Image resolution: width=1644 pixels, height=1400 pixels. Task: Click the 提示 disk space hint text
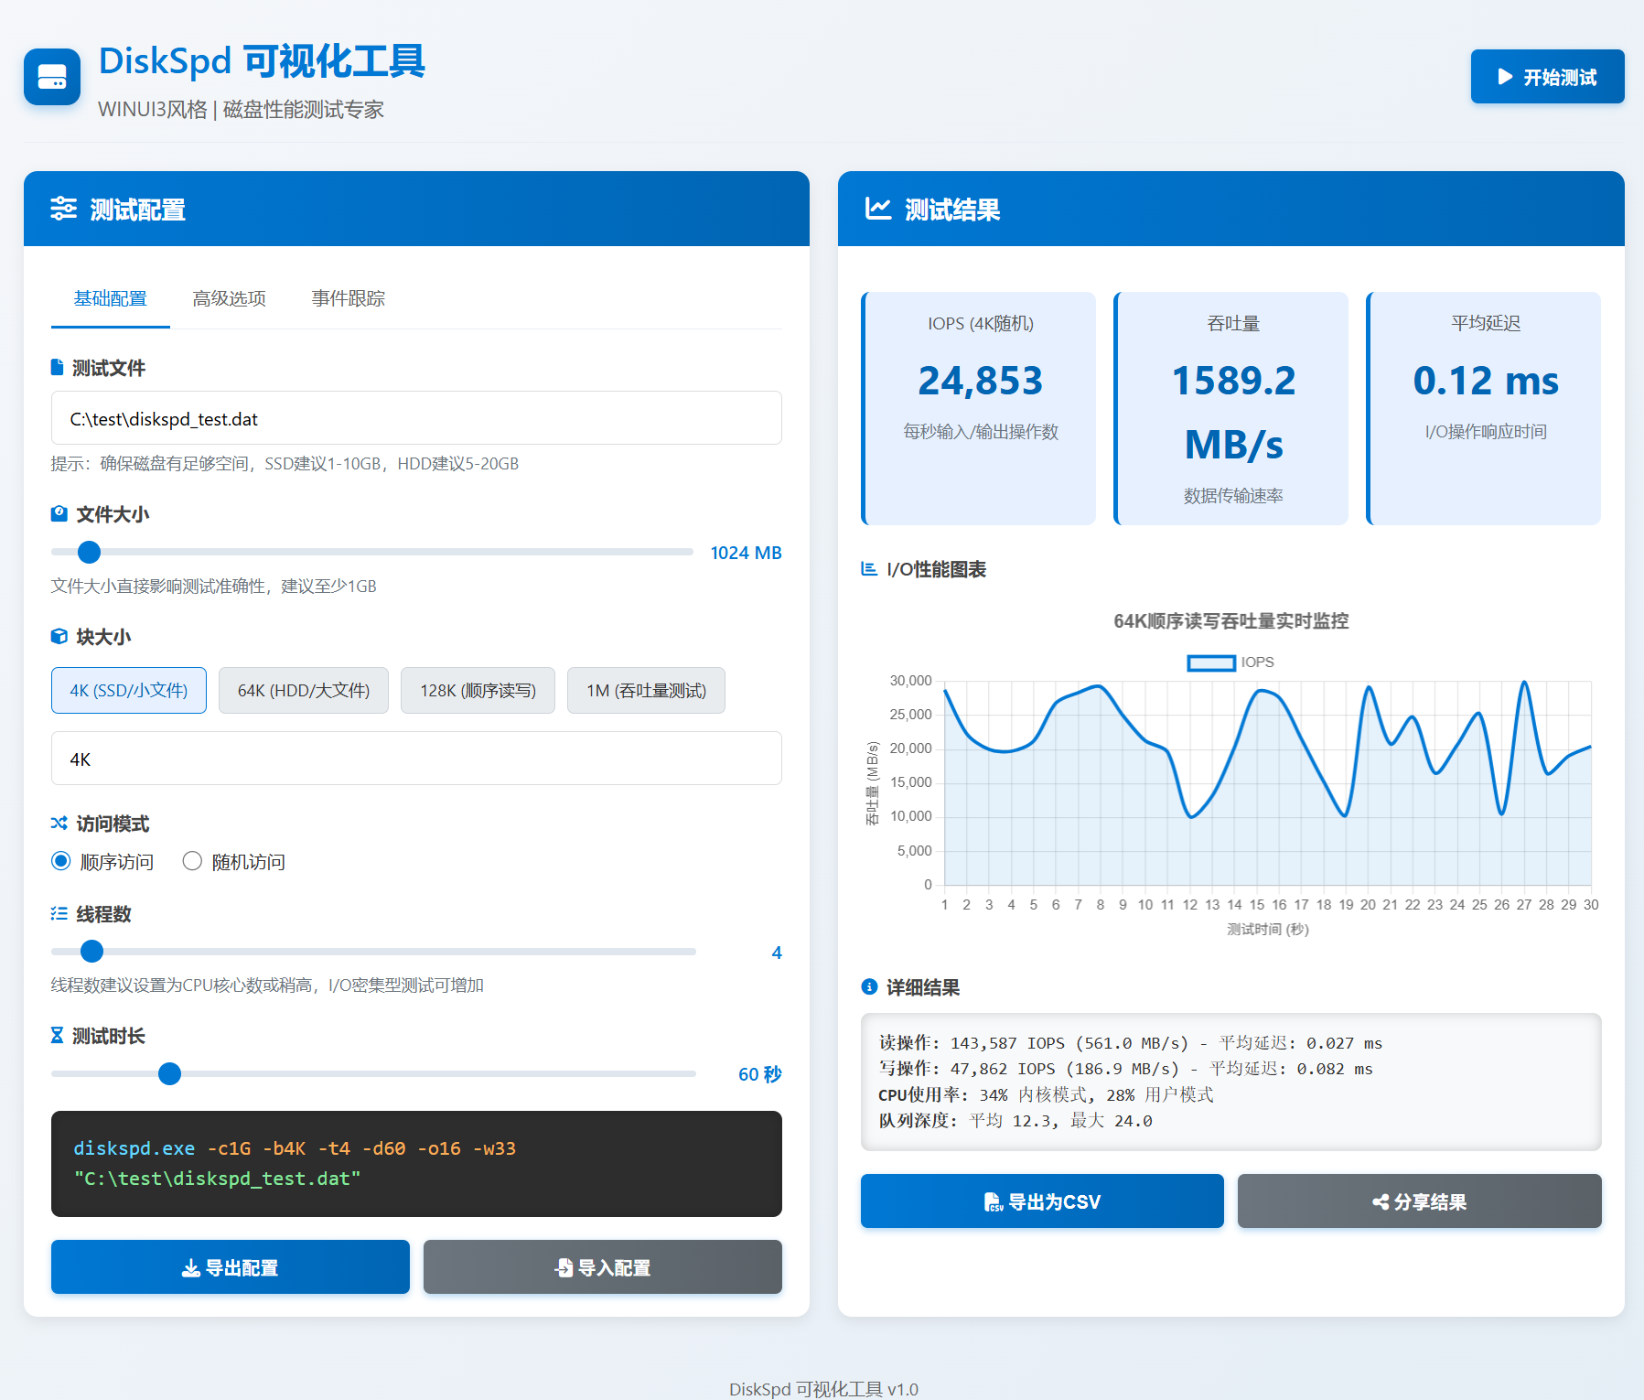pyautogui.click(x=285, y=464)
